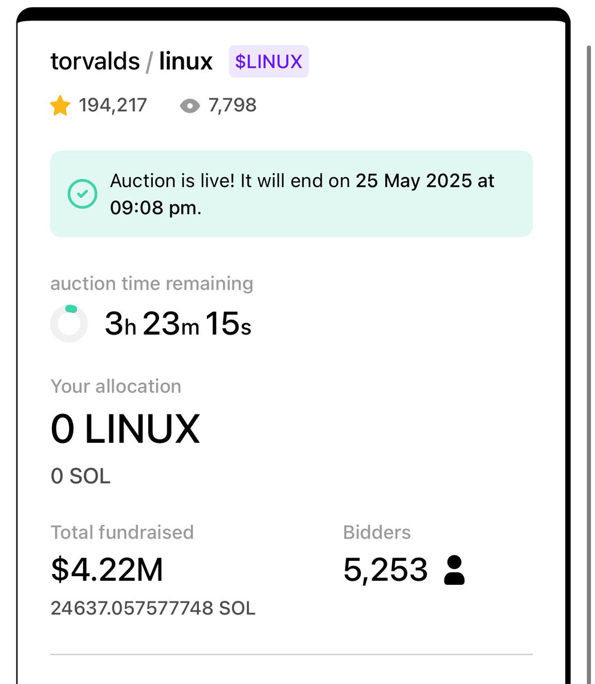Viewport: 595px width, 684px height.
Task: Click the bidders person icon
Action: click(454, 571)
